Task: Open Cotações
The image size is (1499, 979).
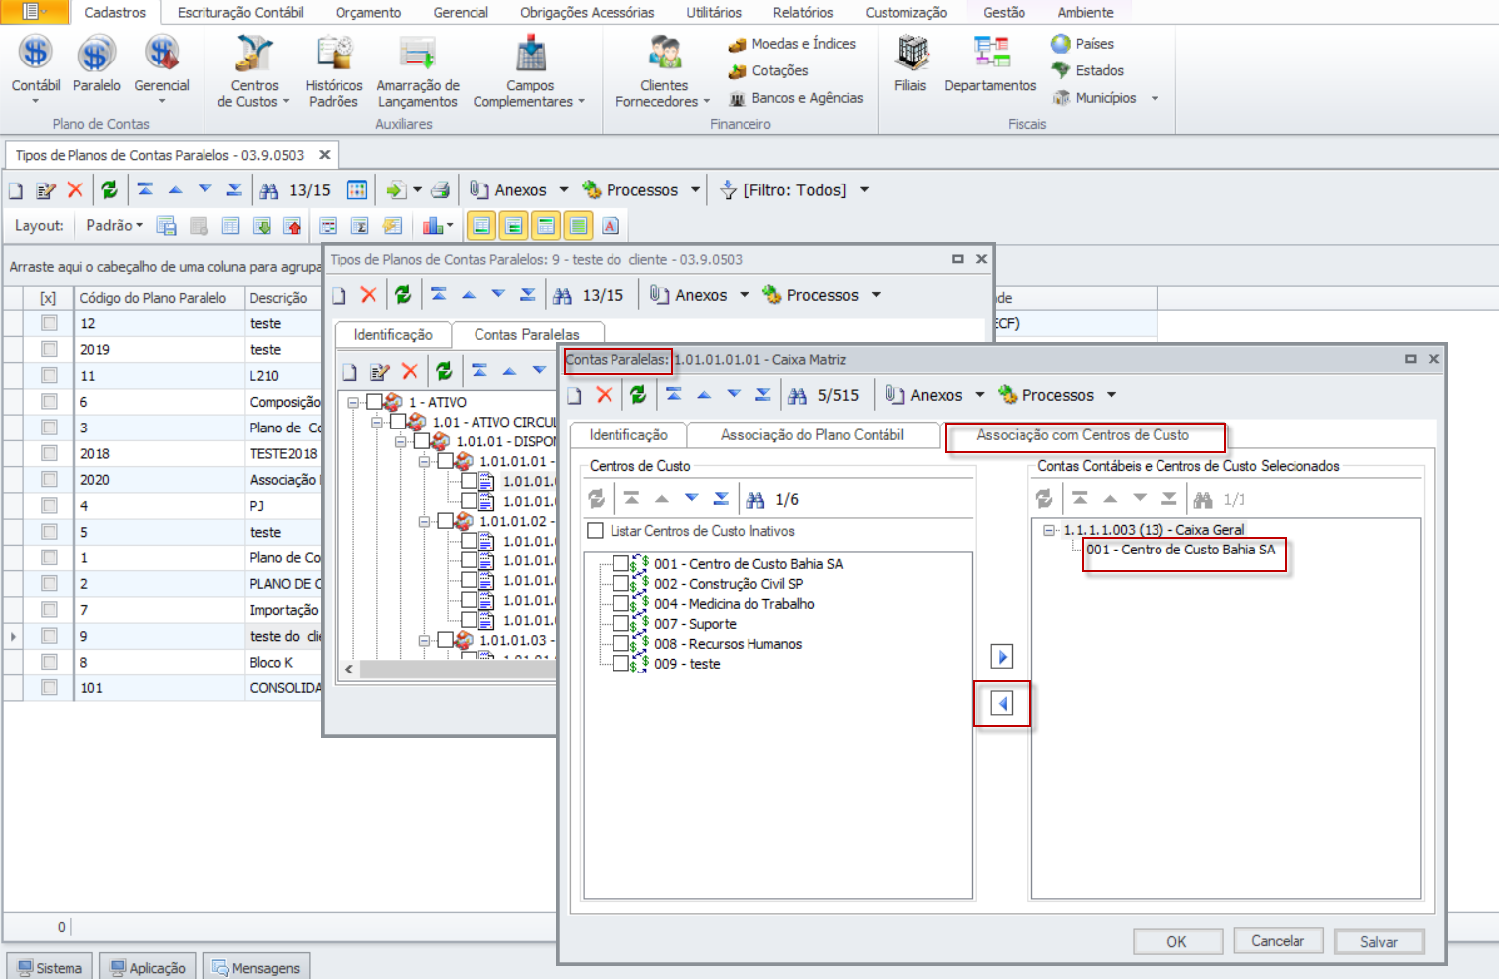Action: [x=768, y=71]
